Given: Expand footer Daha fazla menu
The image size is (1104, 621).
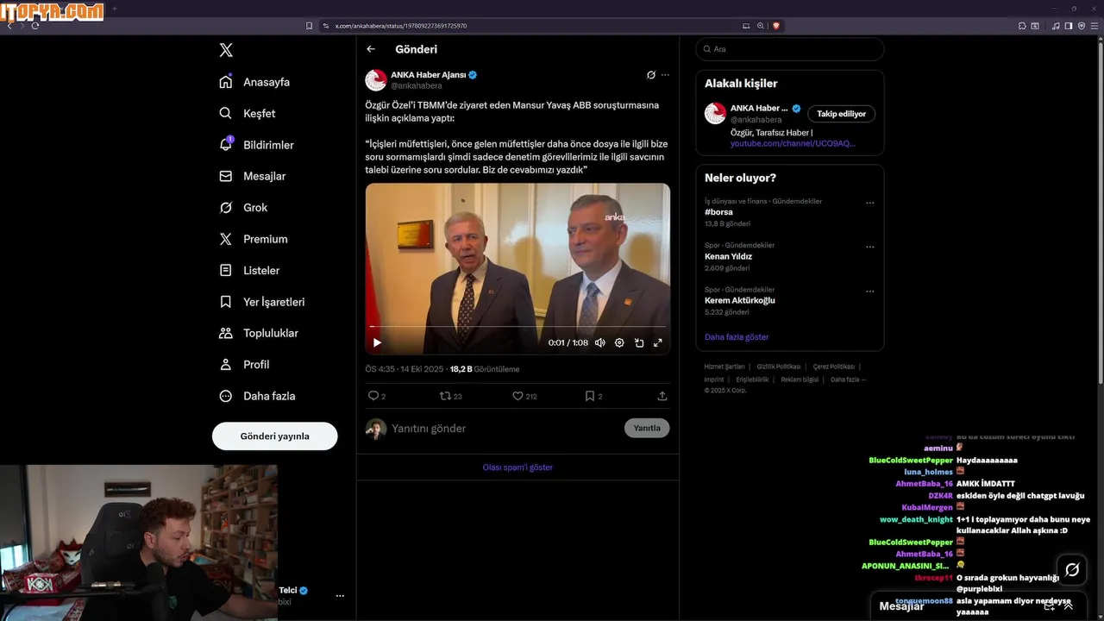Looking at the screenshot, I should 848,379.
